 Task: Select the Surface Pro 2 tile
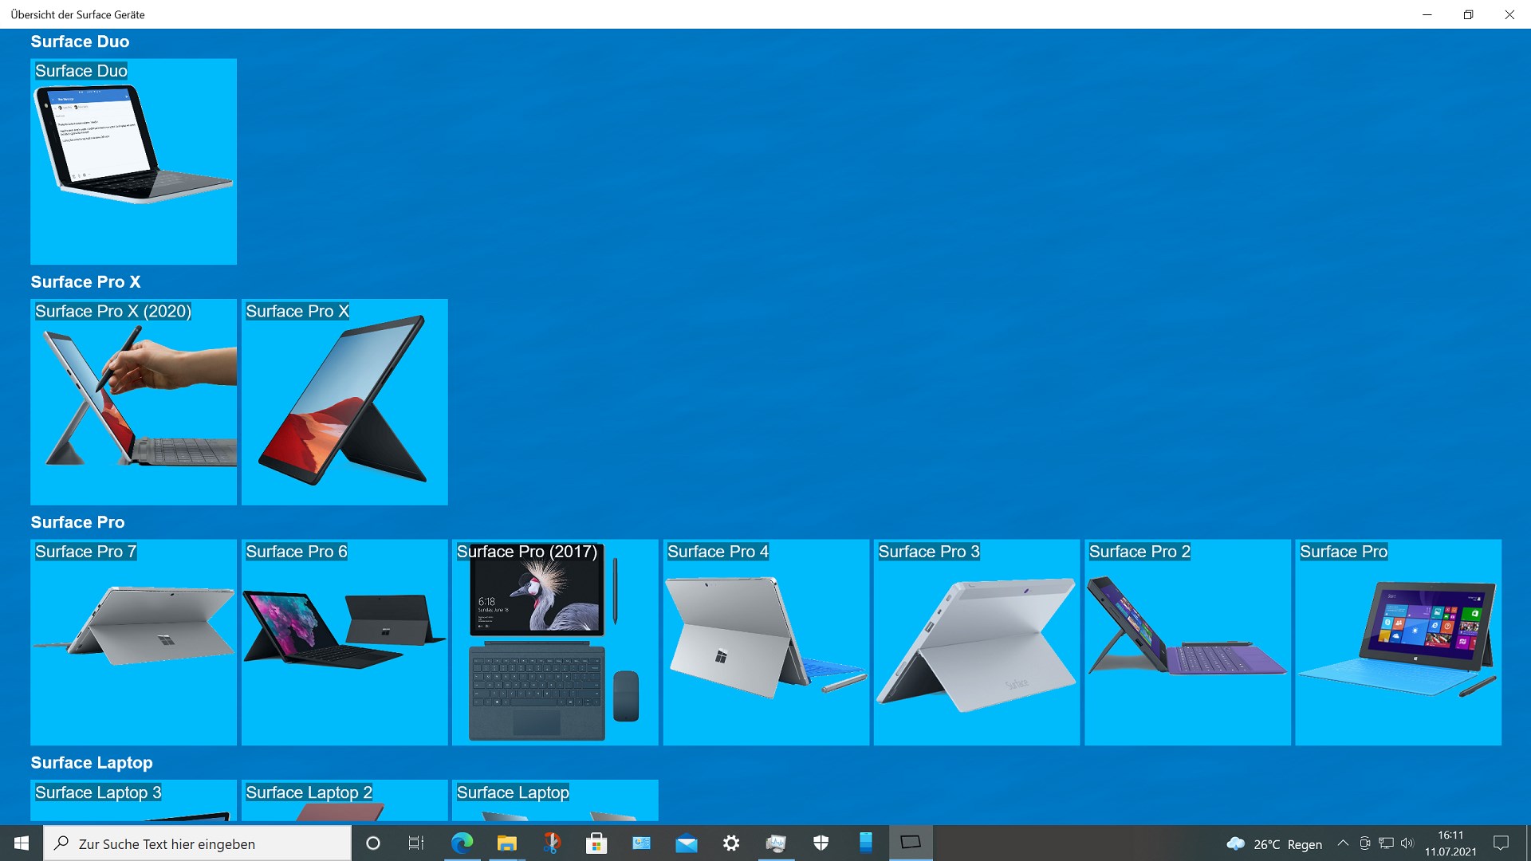(1187, 643)
